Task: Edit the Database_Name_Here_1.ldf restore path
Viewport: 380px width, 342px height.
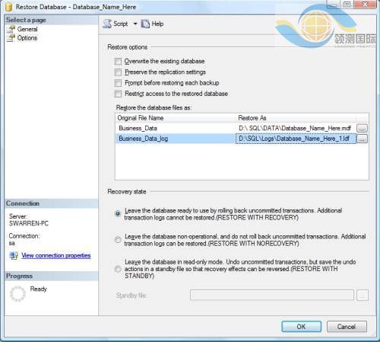Action: click(x=296, y=139)
